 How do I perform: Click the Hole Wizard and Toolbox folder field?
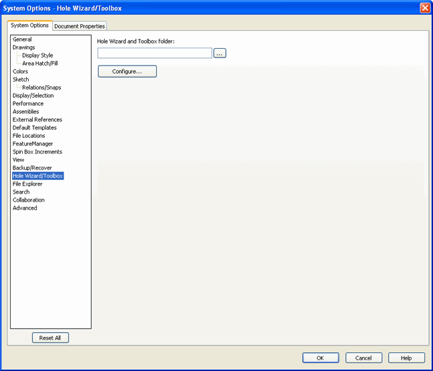(155, 53)
